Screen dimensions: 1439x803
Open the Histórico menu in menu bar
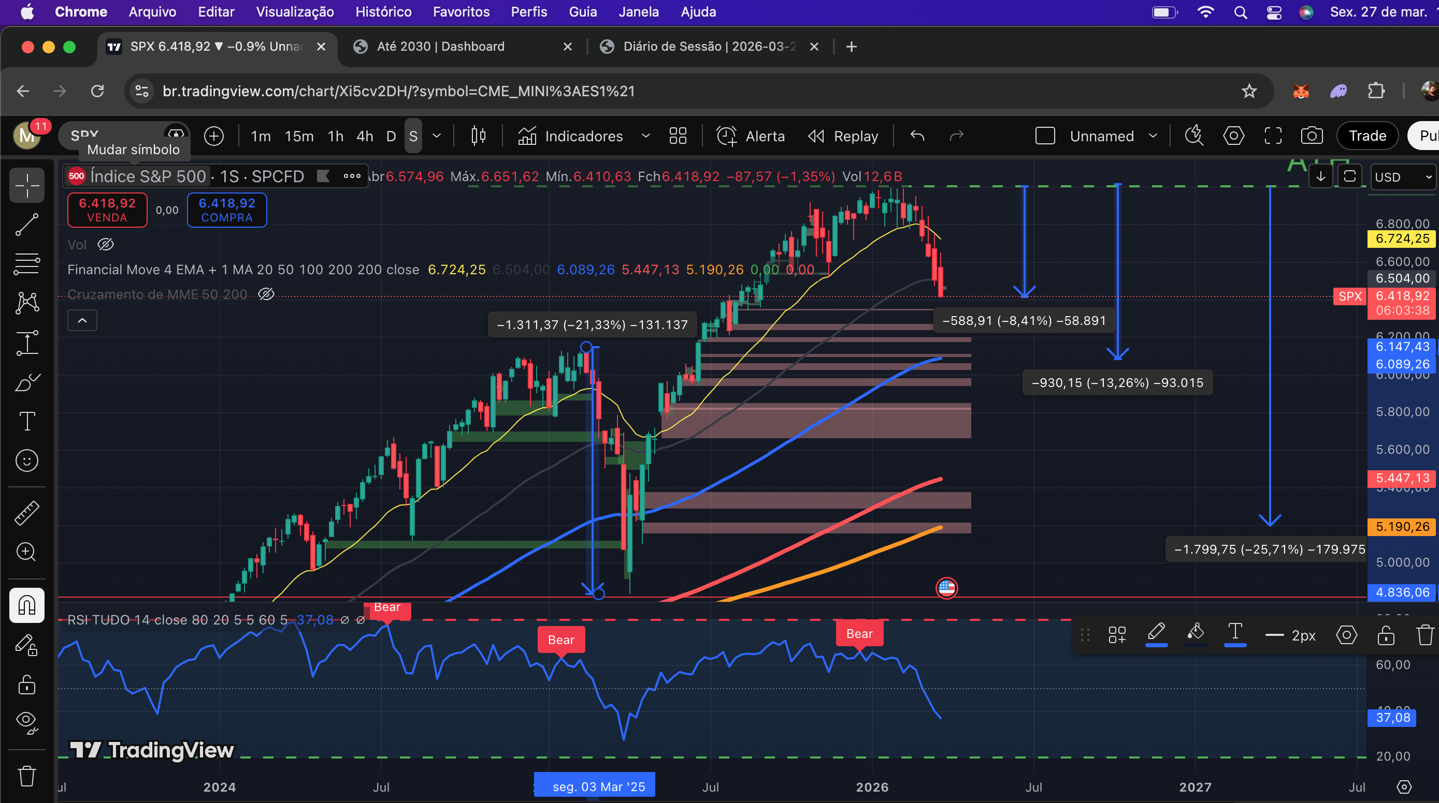pyautogui.click(x=383, y=12)
